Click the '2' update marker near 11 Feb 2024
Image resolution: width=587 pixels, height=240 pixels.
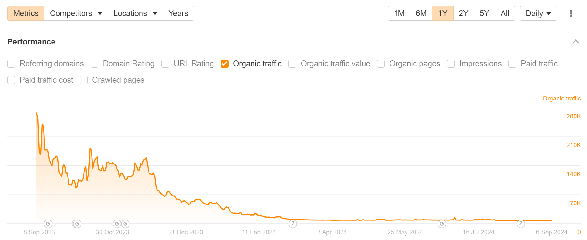point(293,224)
